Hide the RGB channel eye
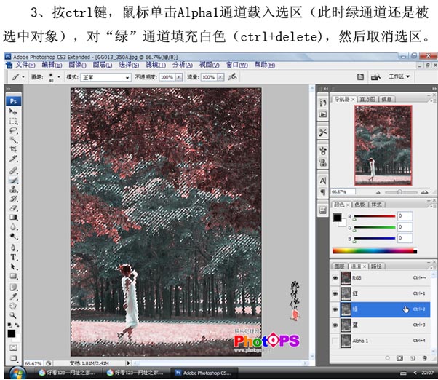This screenshot has width=438, height=380. point(335,278)
